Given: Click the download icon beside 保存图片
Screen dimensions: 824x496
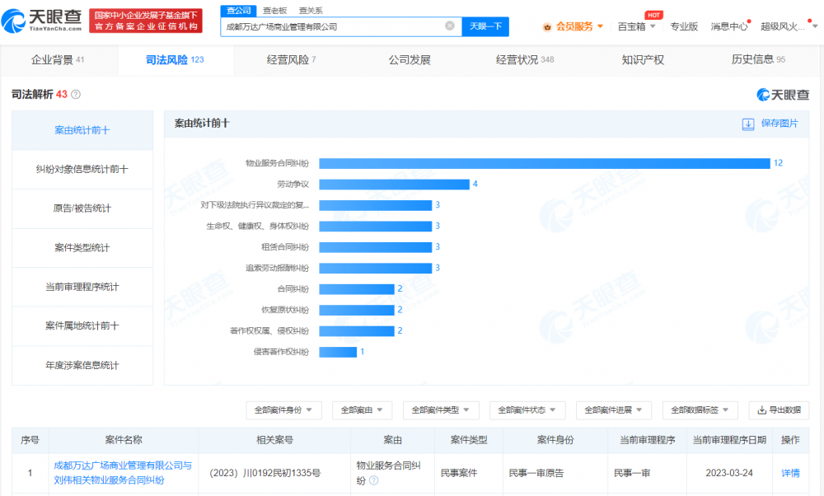Looking at the screenshot, I should [748, 124].
